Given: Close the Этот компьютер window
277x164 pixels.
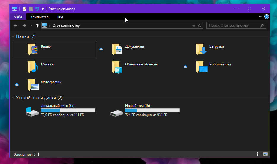Looking at the screenshot, I should pyautogui.click(x=263, y=9).
